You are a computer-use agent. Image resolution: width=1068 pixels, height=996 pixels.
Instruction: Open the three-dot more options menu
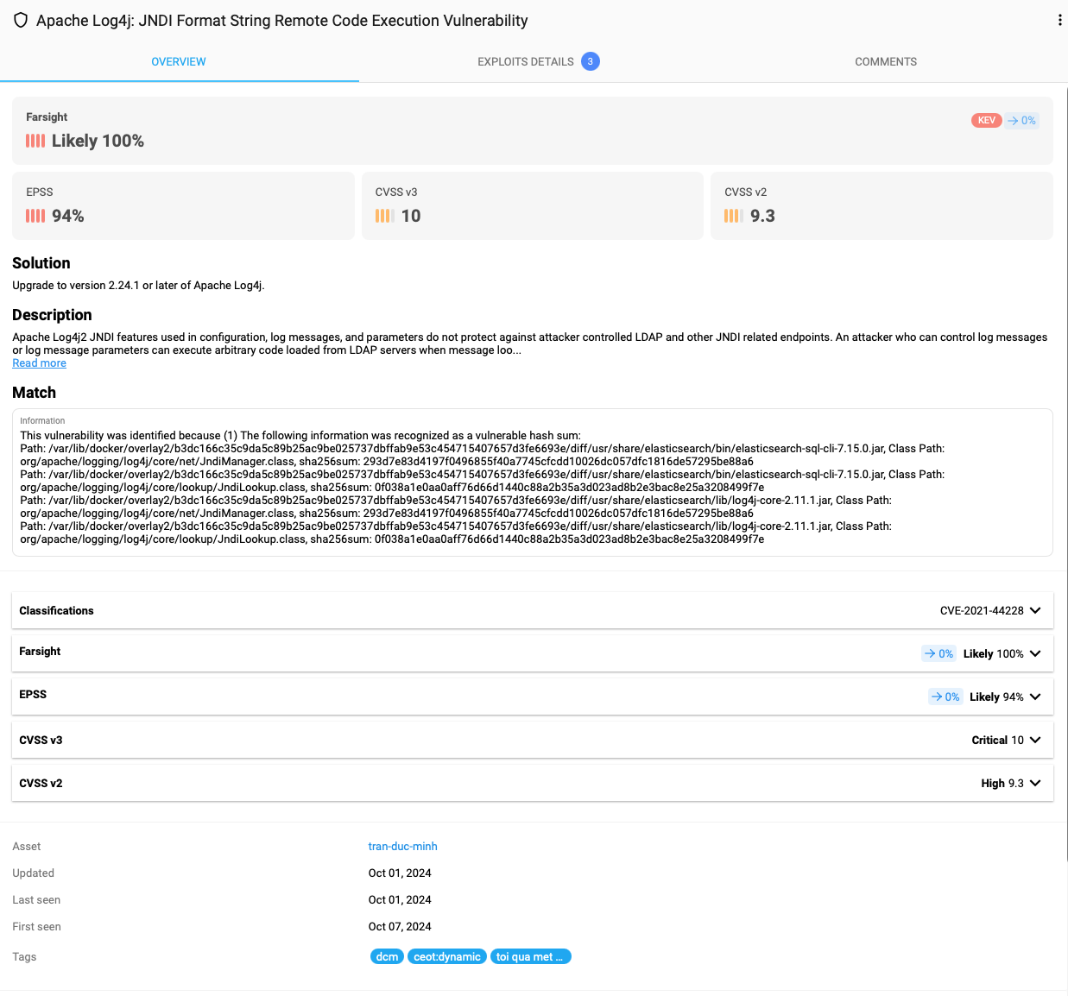click(1059, 20)
